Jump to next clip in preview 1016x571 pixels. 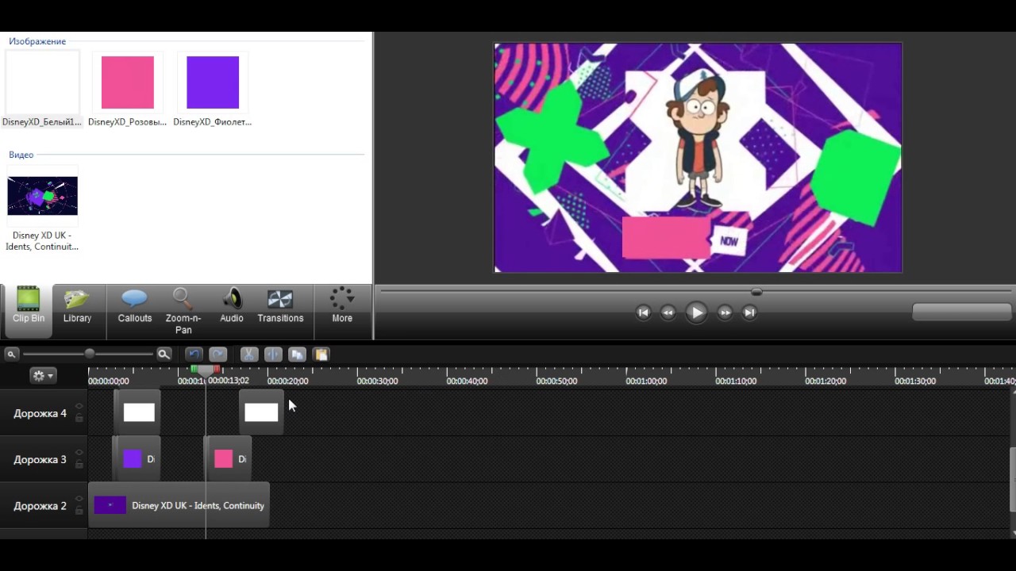point(749,312)
